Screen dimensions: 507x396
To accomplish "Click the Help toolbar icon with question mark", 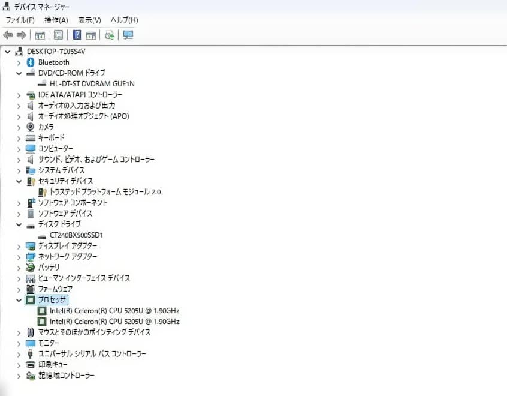I will click(77, 35).
